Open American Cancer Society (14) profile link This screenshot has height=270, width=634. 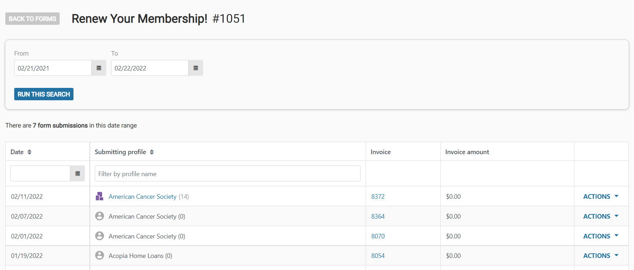point(142,197)
